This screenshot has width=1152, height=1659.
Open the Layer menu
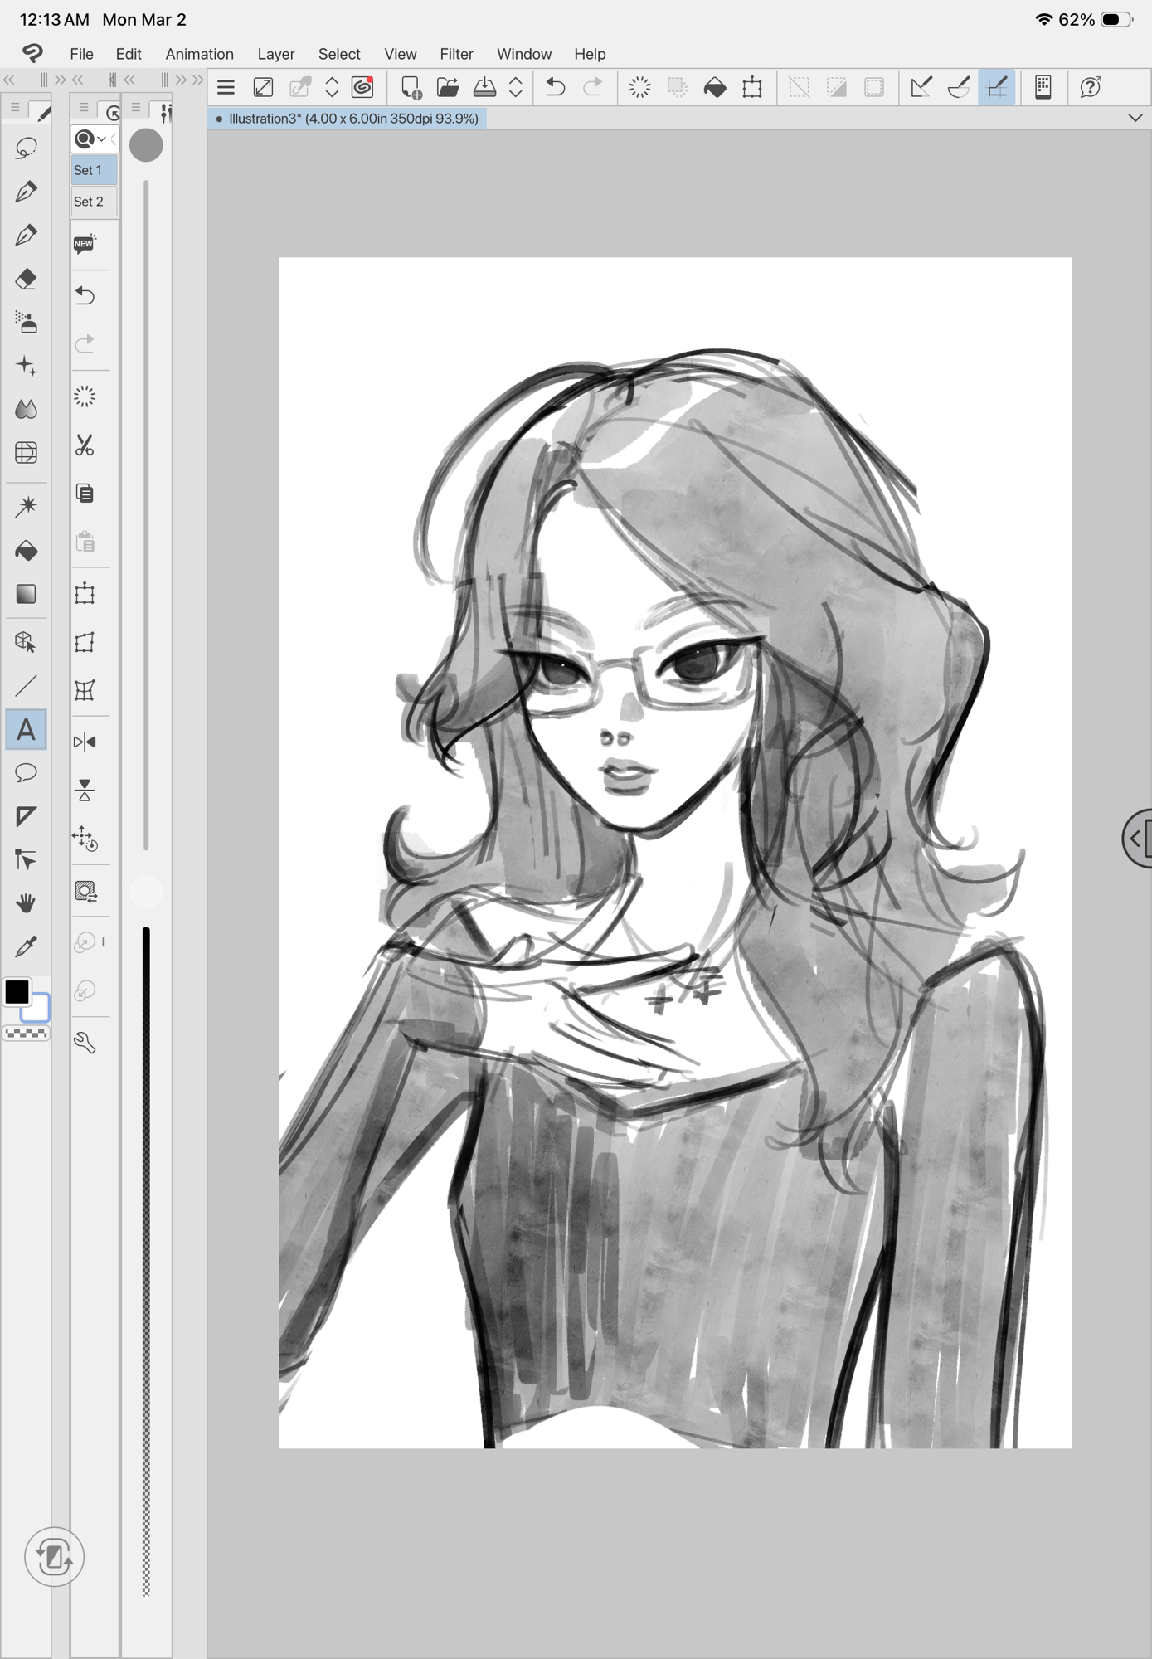(x=275, y=54)
